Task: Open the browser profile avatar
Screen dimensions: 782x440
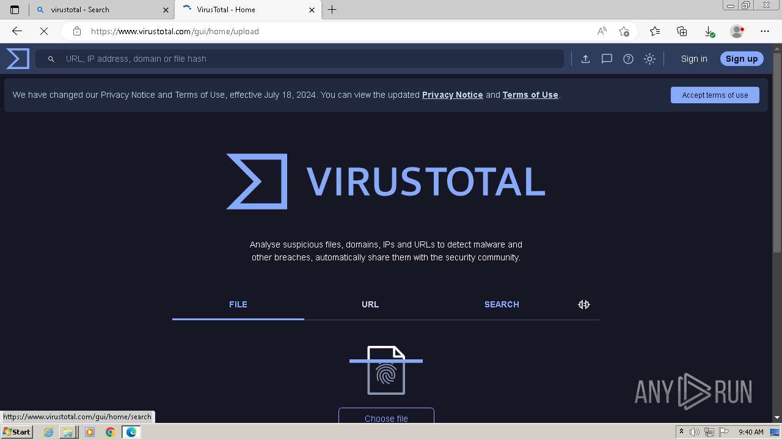Action: [x=737, y=31]
